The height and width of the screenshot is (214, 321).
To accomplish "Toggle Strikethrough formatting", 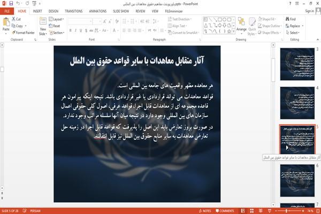I will tap(91, 30).
